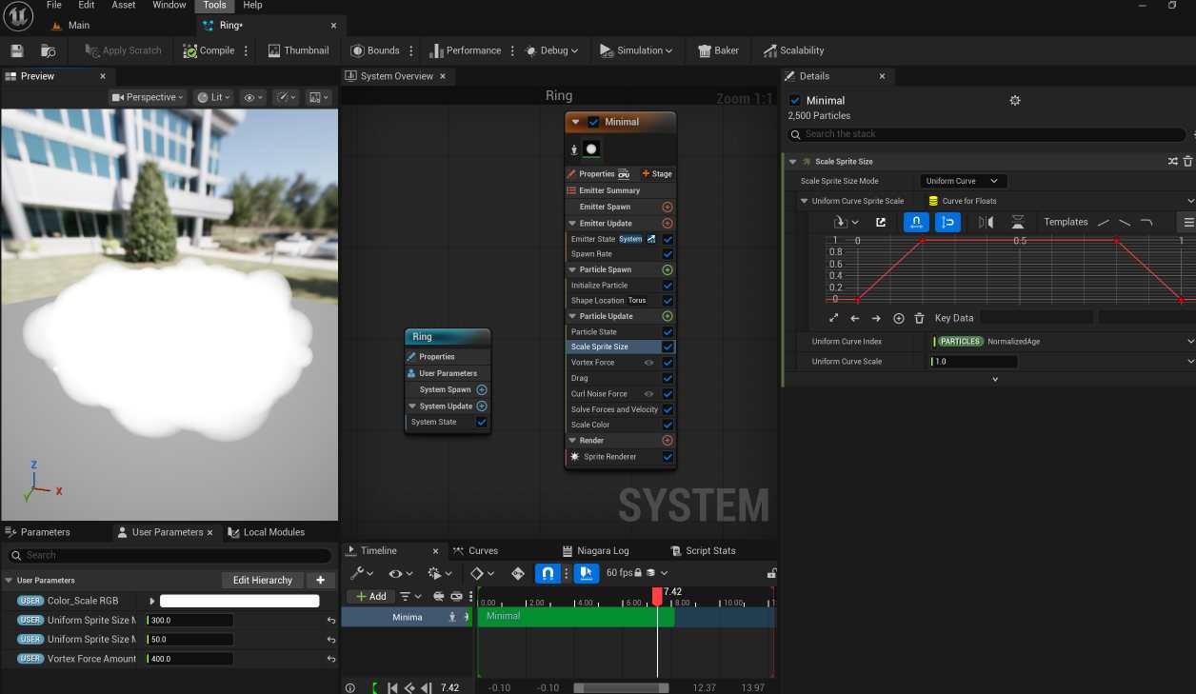Toggle snapping magnet in Timeline toolbar
Viewport: 1196px width, 694px height.
(x=548, y=573)
